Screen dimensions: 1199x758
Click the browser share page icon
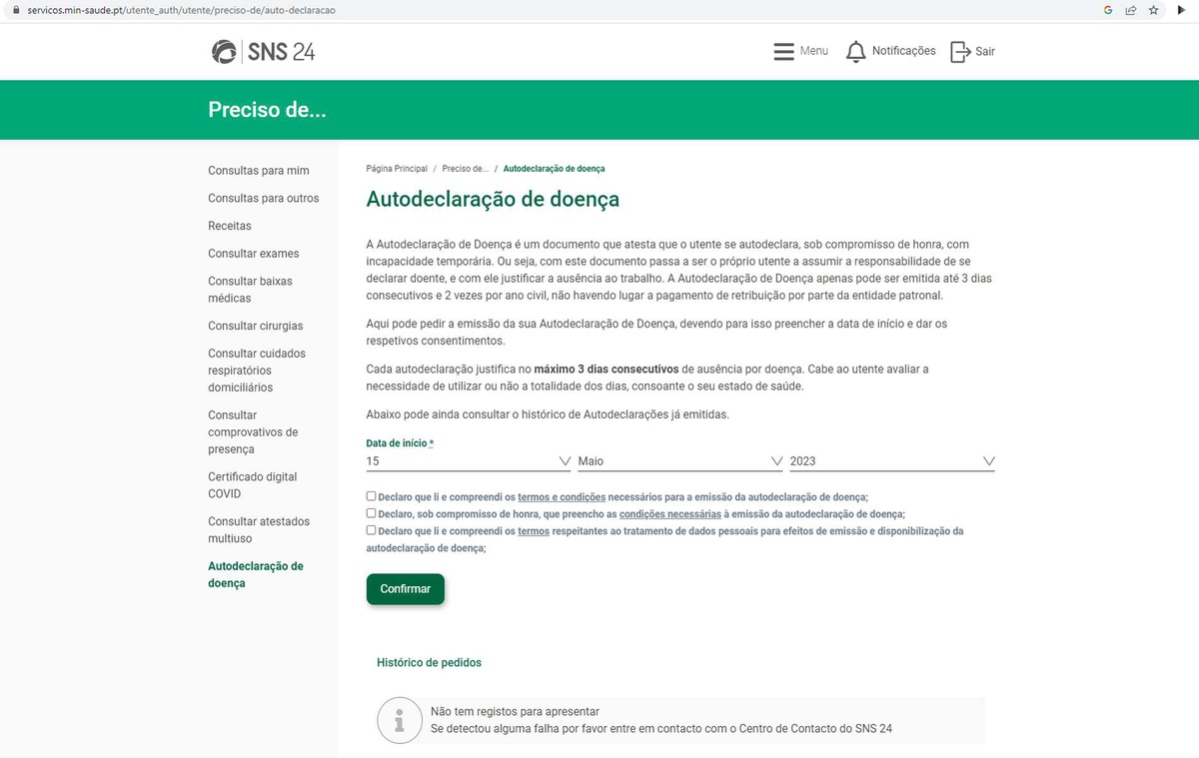click(x=1130, y=10)
